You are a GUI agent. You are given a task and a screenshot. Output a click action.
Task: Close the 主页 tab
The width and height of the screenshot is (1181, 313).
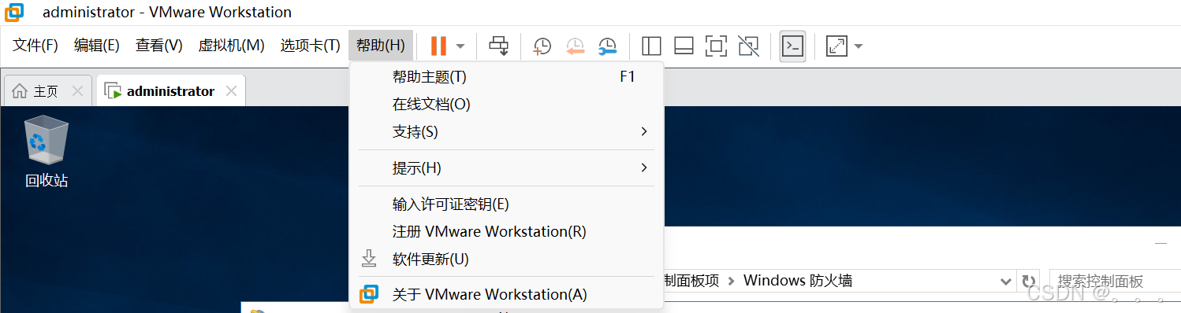coord(77,91)
